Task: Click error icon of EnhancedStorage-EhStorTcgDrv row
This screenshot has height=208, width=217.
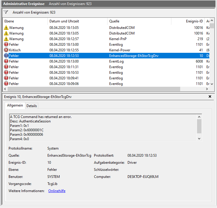Action: (6, 55)
